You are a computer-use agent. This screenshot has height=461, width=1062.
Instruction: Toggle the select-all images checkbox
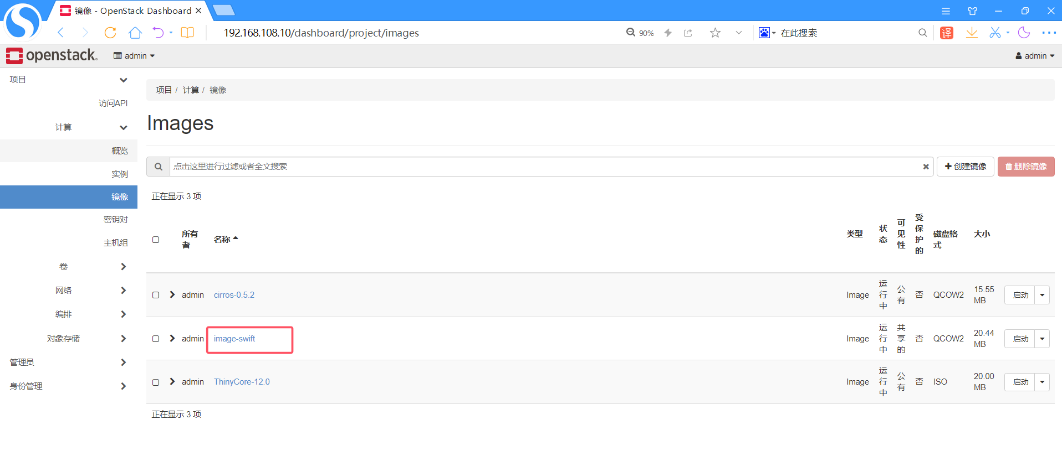156,240
